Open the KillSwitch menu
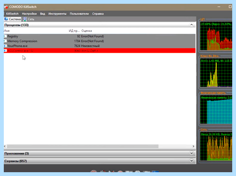 click(12, 14)
